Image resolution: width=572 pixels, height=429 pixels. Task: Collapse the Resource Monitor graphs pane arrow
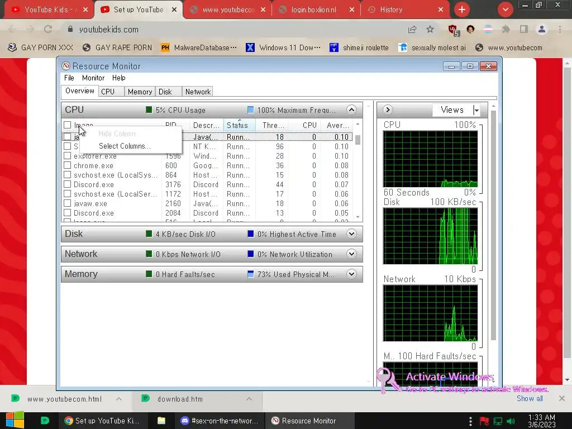[x=388, y=110]
